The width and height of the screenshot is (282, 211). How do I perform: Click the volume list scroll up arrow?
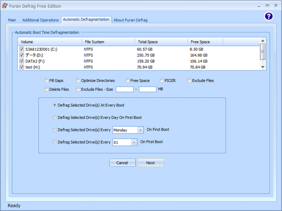point(263,41)
